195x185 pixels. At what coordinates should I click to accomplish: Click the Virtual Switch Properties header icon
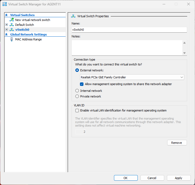point(73,16)
